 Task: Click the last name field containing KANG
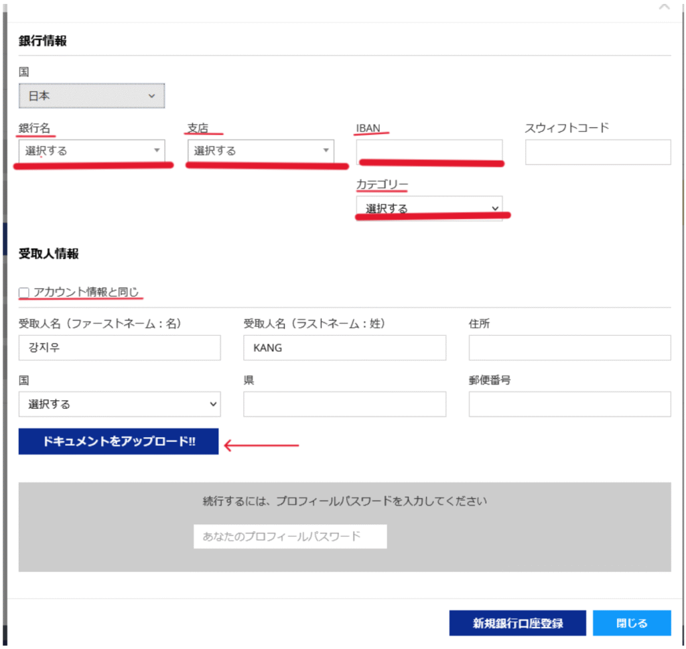coord(344,348)
